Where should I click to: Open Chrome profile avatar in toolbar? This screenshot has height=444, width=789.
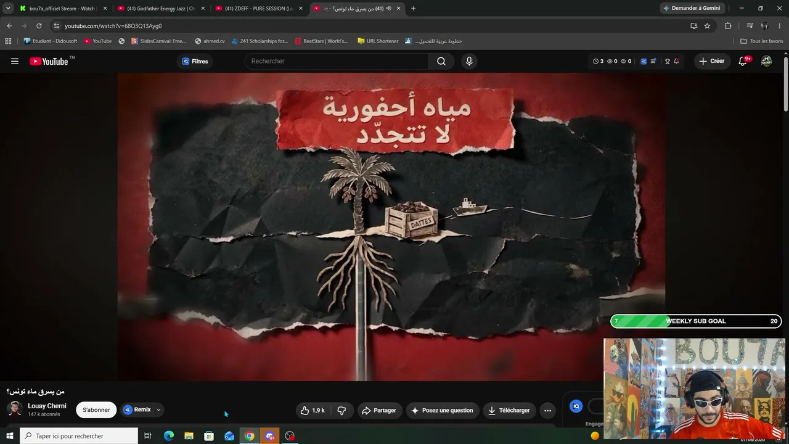pos(764,26)
